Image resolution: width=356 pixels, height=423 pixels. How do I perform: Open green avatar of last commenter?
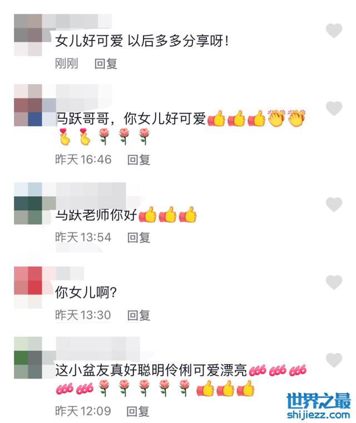point(28,358)
